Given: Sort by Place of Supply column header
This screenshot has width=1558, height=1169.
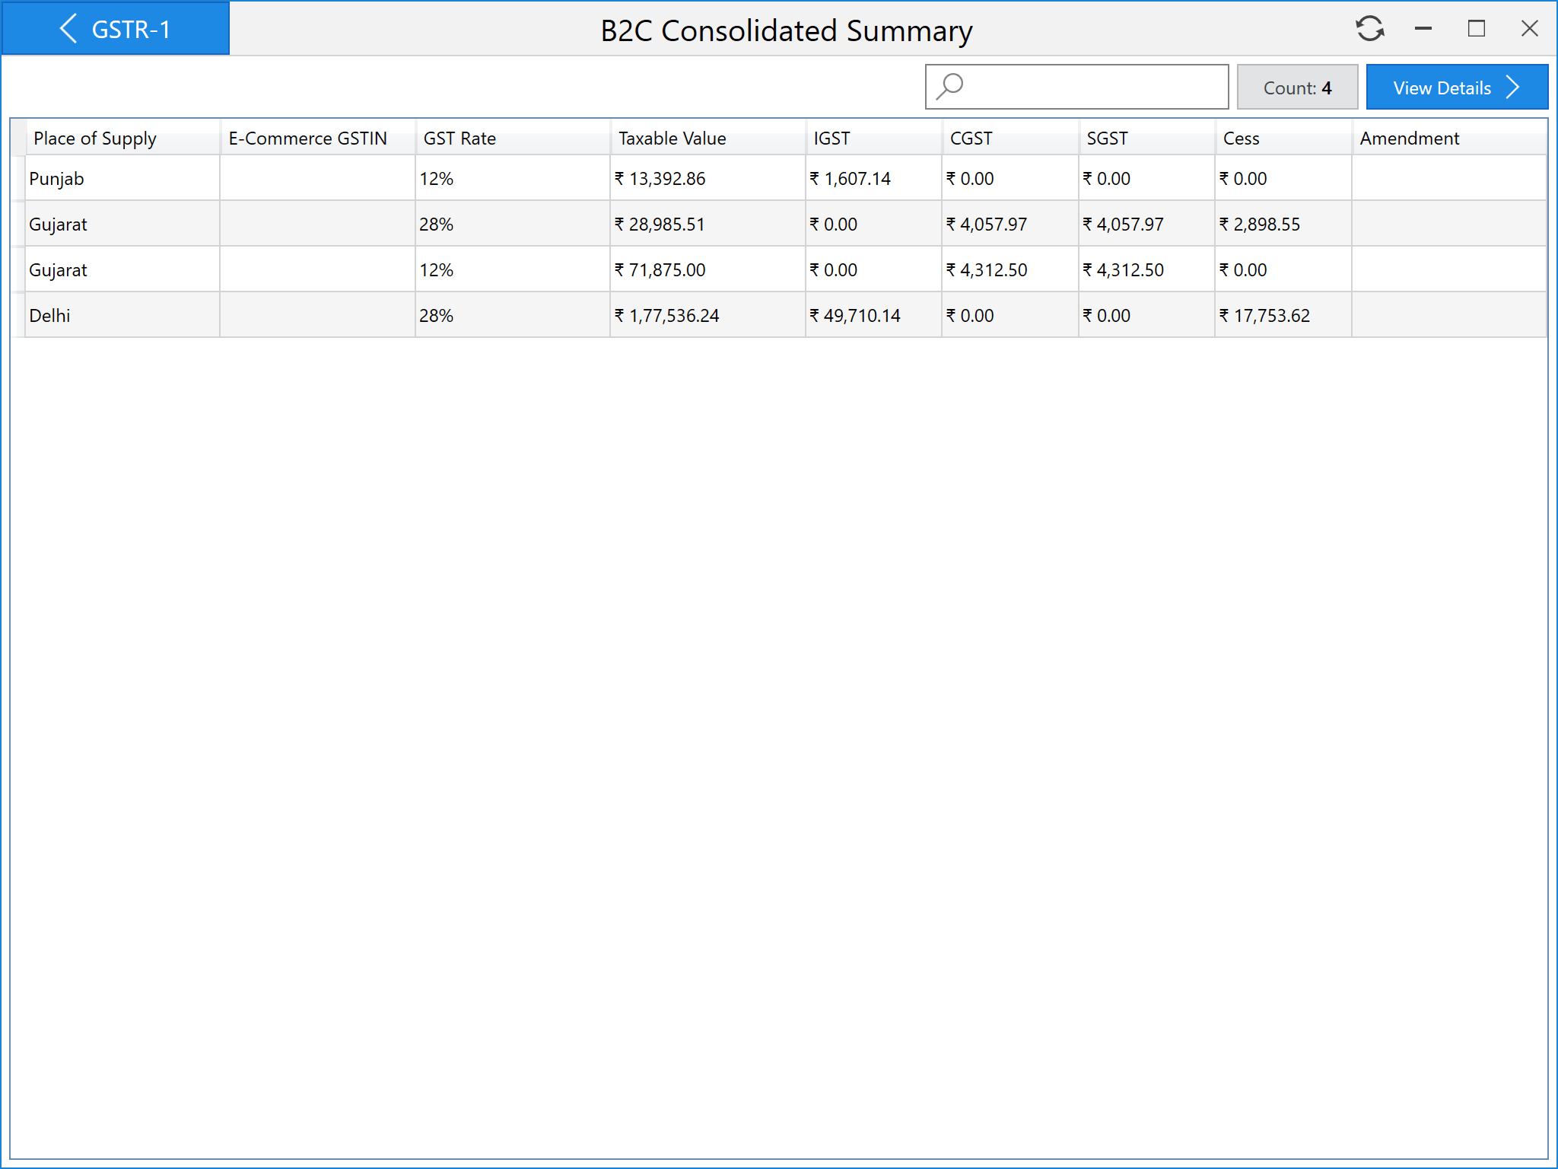Looking at the screenshot, I should point(95,139).
